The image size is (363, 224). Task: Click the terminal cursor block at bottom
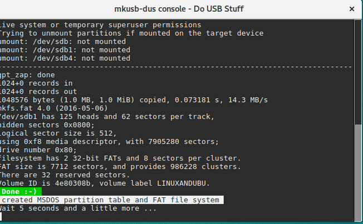tap(2, 216)
